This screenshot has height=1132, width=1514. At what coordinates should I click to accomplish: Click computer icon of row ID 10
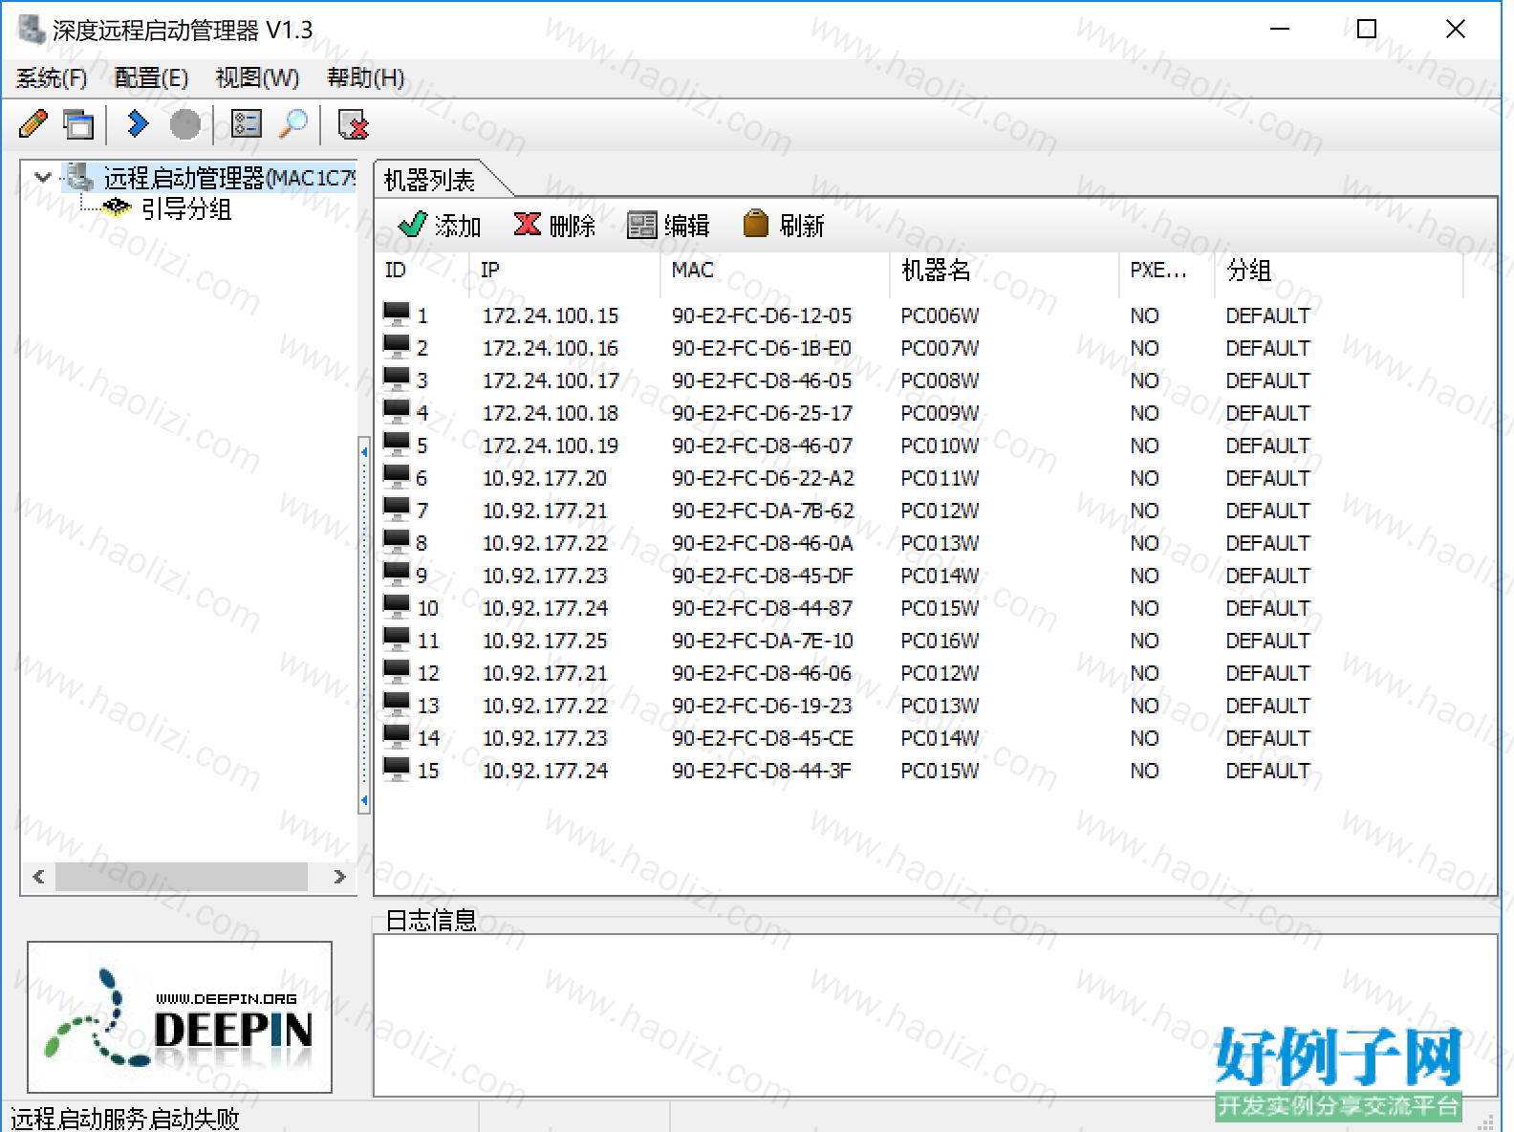pyautogui.click(x=397, y=606)
